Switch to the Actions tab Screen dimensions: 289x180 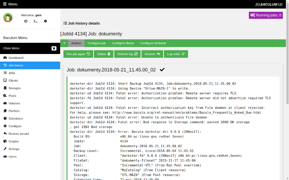(76, 43)
